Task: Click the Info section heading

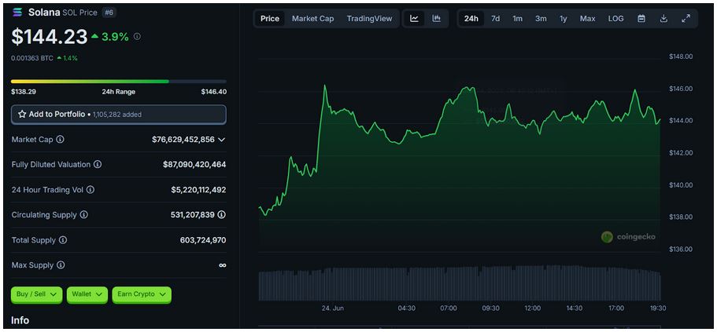Action: point(20,320)
